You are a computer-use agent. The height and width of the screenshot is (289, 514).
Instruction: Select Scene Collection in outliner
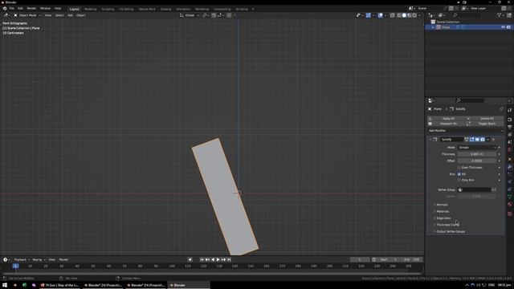[447, 22]
